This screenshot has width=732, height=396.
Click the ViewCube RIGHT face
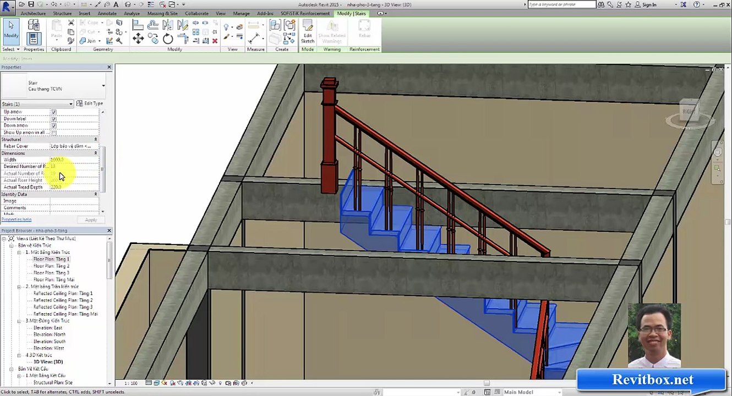tap(689, 112)
